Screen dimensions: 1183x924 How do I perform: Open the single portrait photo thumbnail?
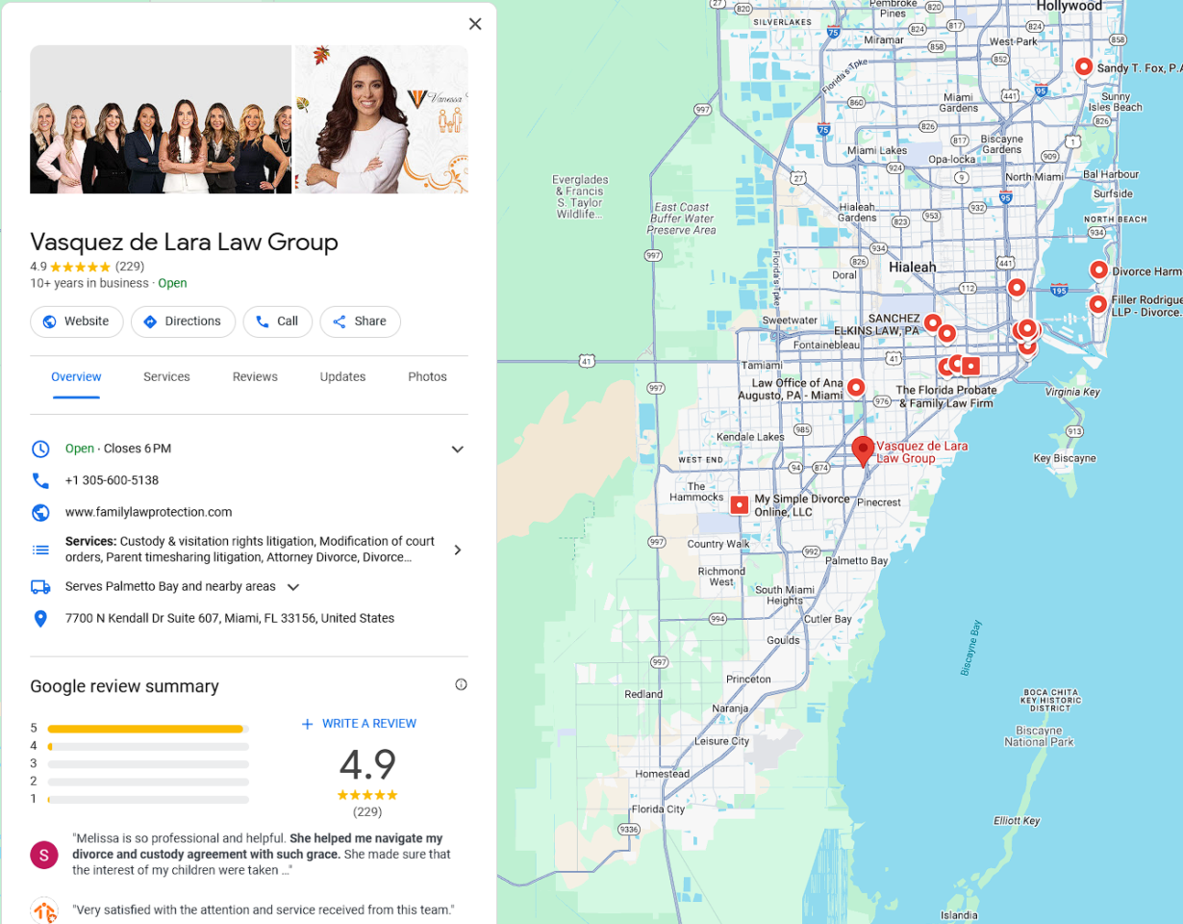click(x=382, y=119)
